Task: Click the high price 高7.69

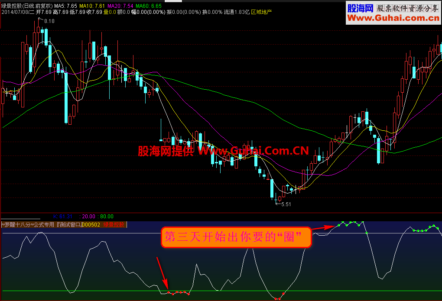Action: click(61, 12)
